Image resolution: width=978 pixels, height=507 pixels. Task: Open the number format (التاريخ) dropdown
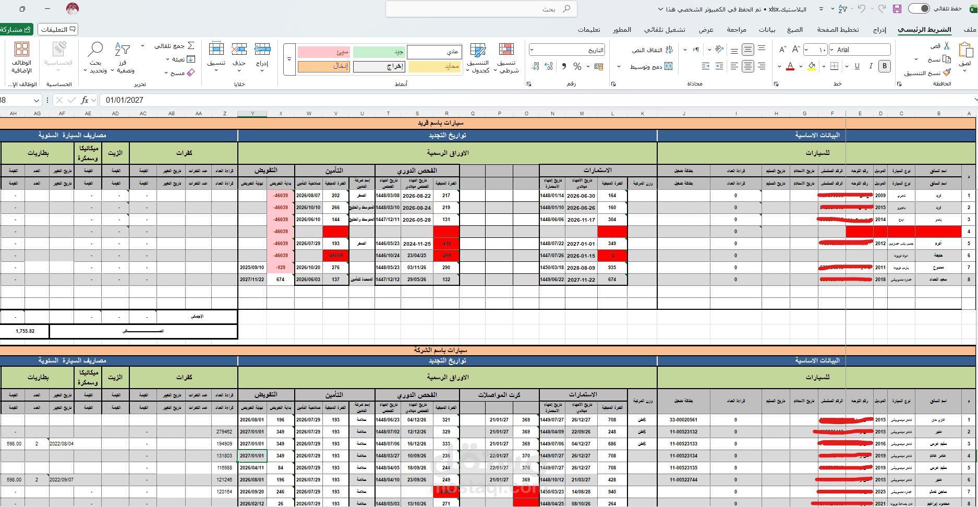coord(532,50)
